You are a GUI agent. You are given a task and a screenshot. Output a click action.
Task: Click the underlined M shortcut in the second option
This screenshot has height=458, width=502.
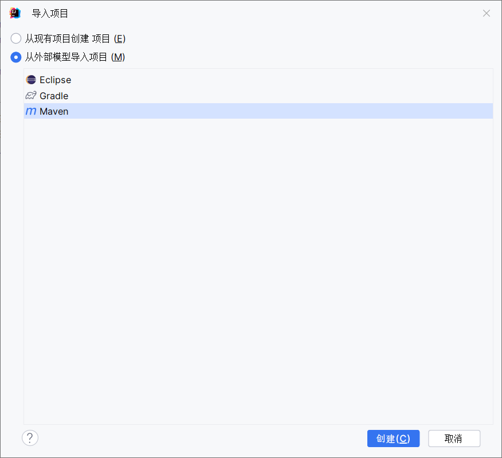pos(119,57)
